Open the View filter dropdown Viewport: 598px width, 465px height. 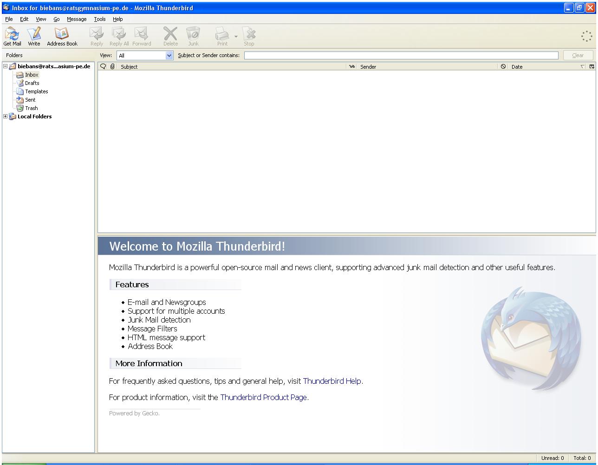point(169,55)
